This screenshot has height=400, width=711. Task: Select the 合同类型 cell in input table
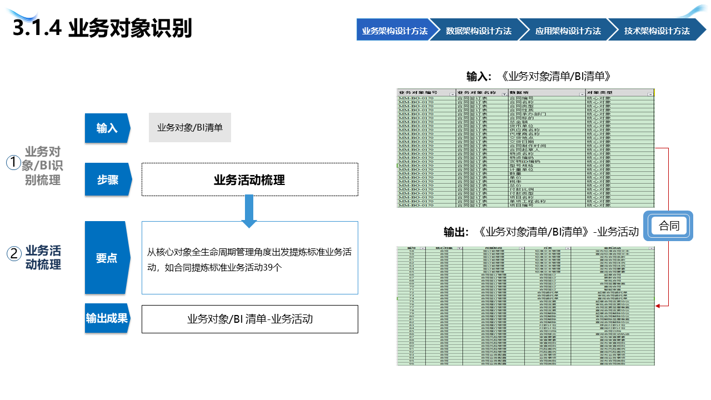[x=547, y=106]
